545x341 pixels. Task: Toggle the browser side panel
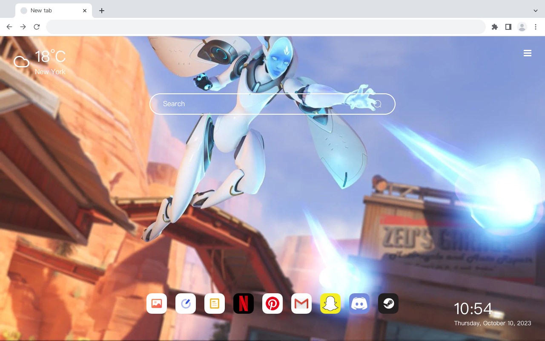point(508,27)
